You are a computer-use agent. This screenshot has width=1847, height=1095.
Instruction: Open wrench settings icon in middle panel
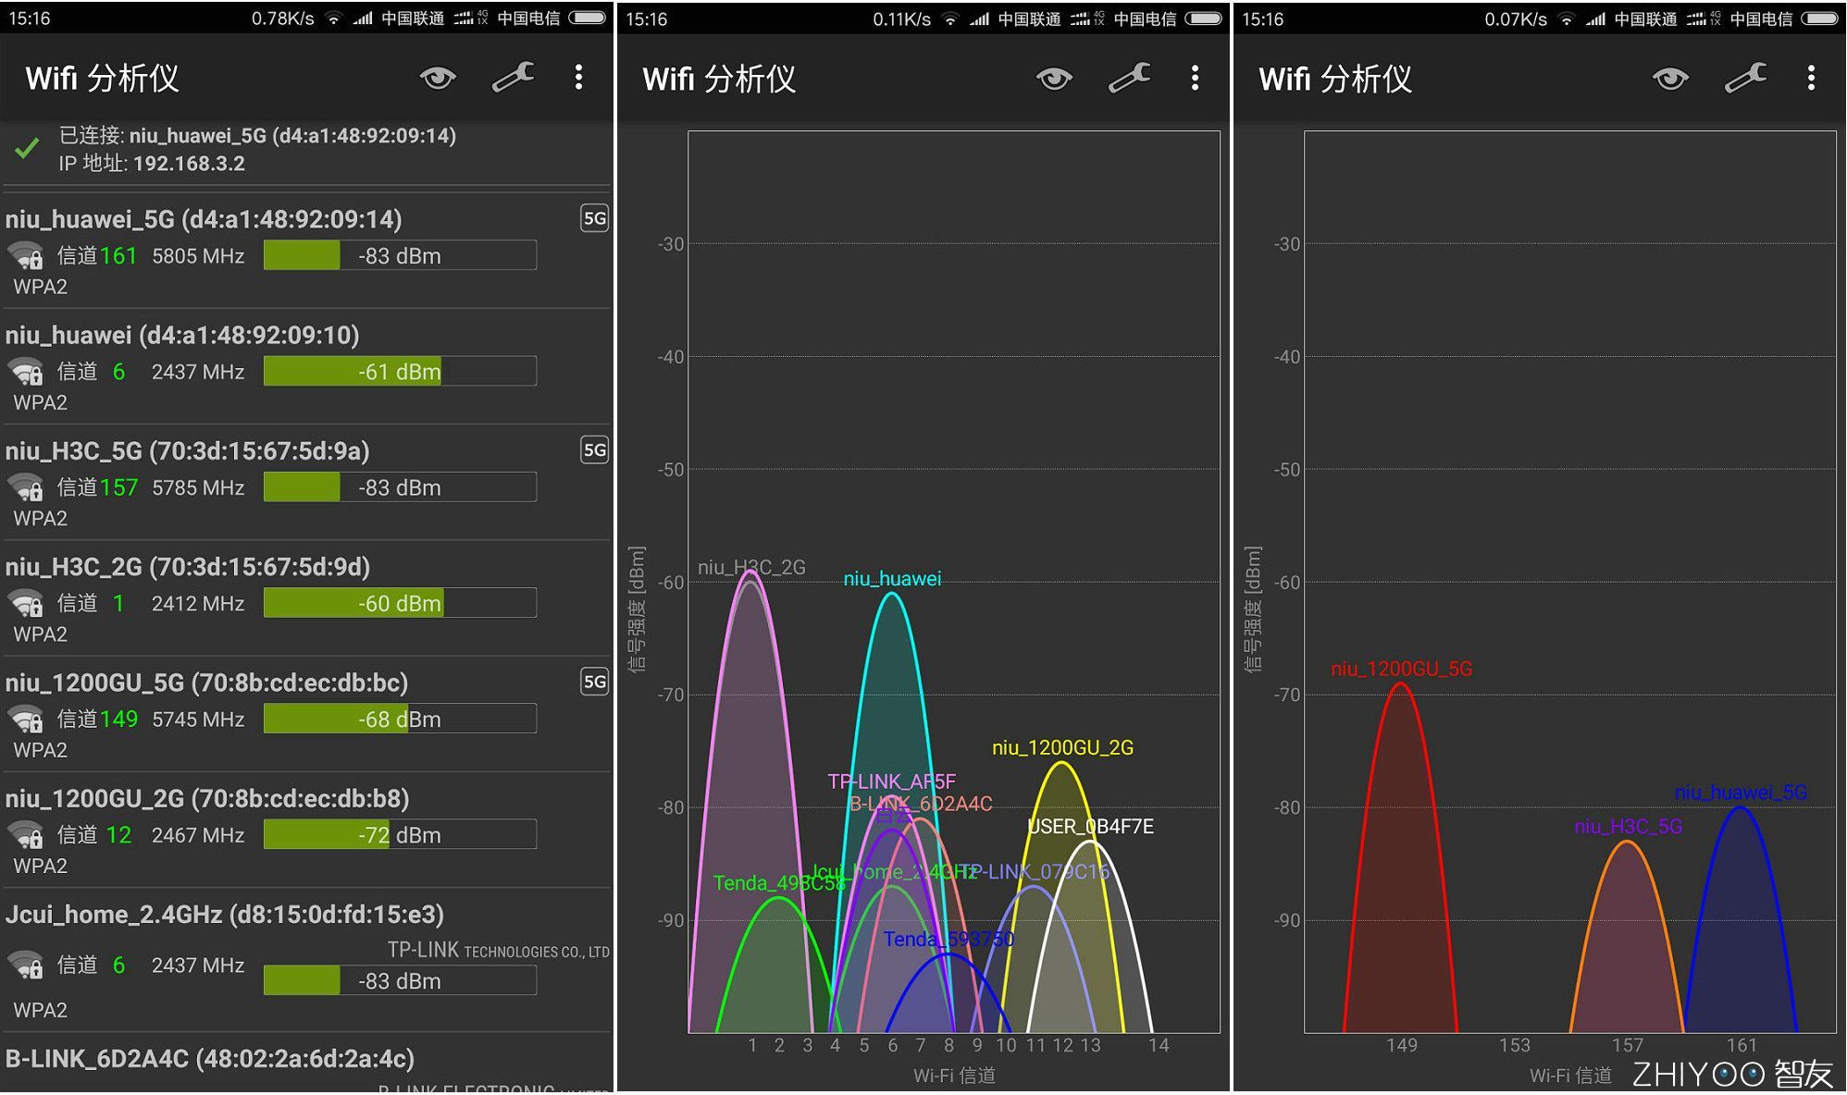1130,79
